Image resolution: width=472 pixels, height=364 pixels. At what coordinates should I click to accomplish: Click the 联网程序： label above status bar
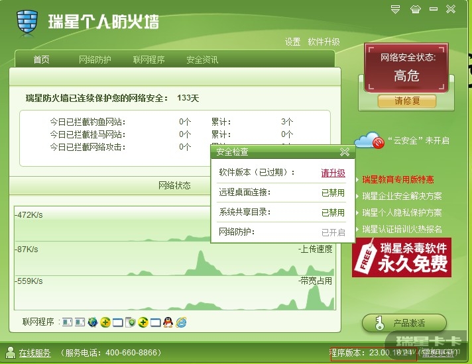(40, 322)
